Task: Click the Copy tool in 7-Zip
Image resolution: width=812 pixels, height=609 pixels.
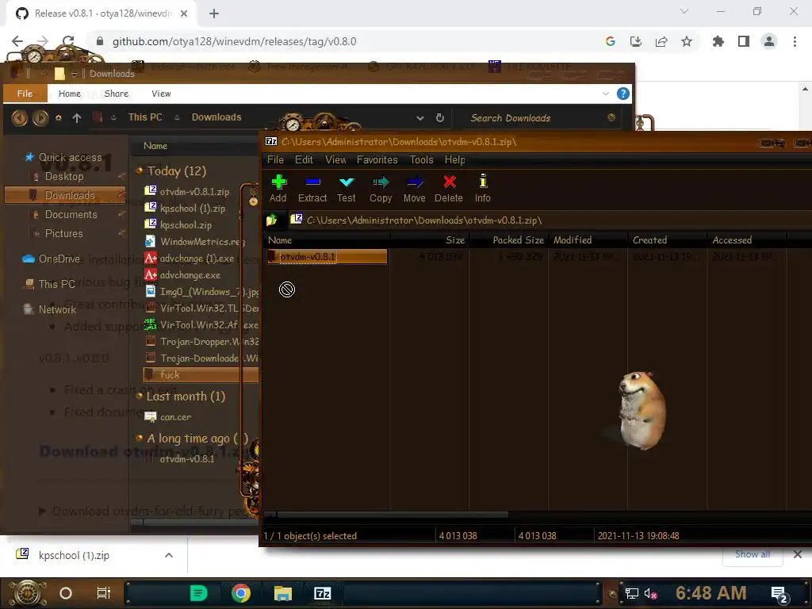Action: (x=380, y=189)
